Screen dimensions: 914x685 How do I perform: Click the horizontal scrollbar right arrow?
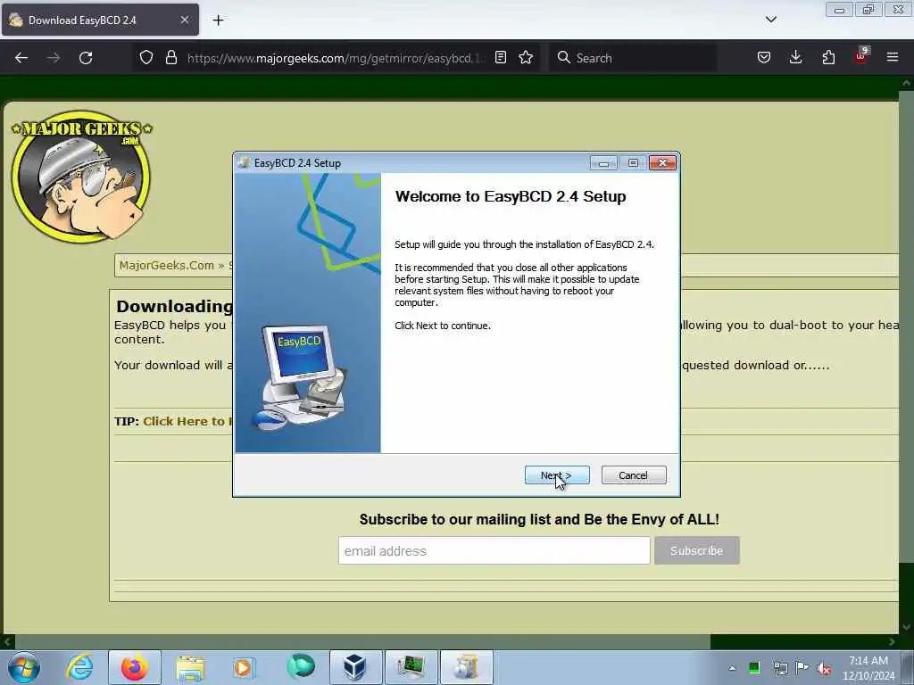click(x=892, y=642)
